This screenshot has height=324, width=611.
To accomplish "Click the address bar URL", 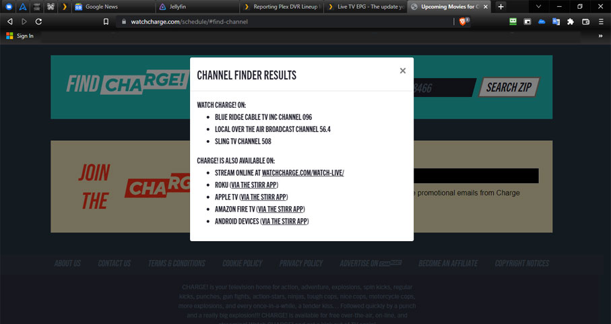I will pyautogui.click(x=189, y=22).
